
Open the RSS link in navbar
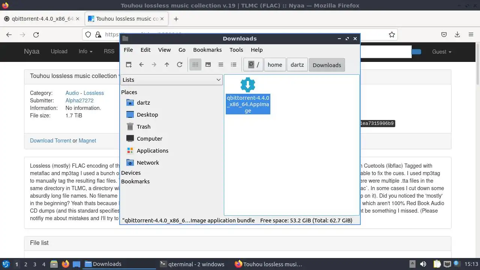(109, 51)
